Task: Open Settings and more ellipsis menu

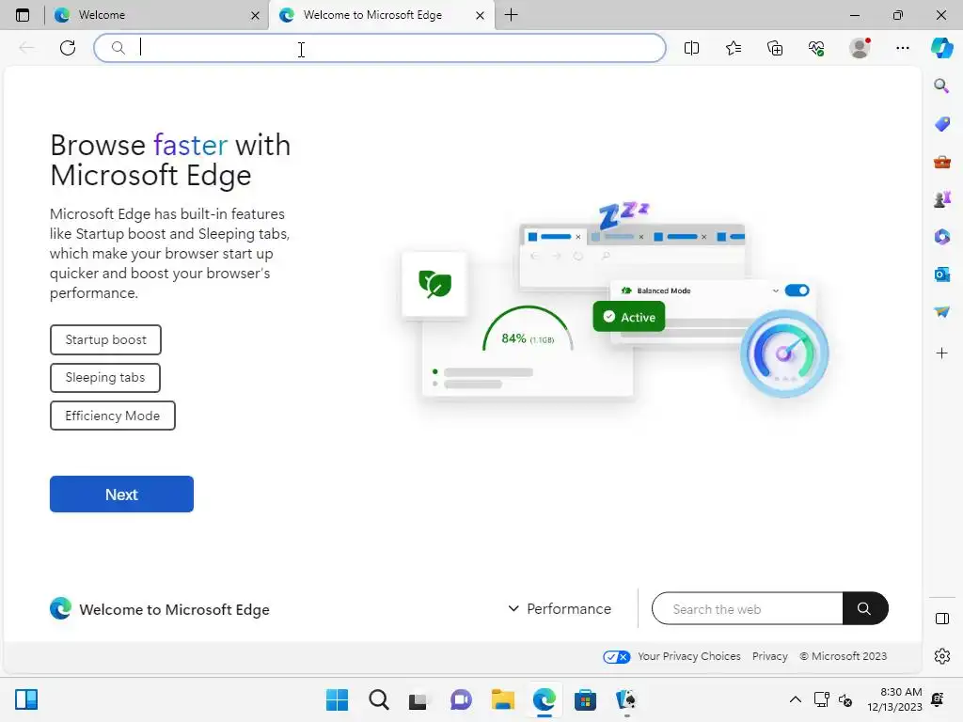Action: [902, 48]
